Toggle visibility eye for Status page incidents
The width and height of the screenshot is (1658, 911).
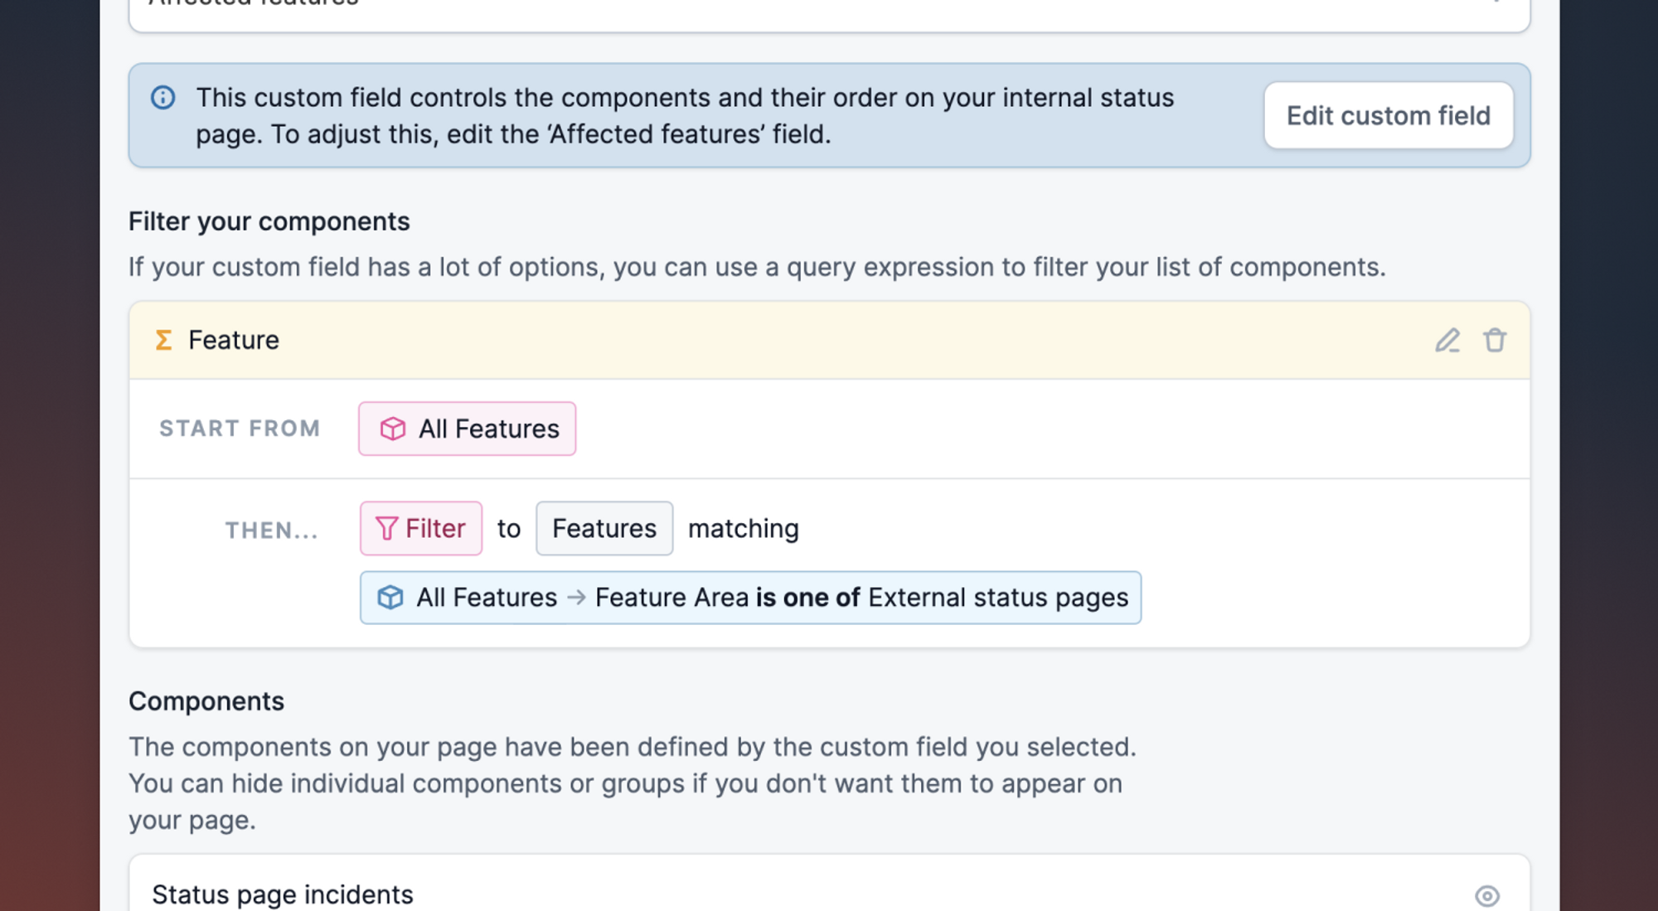pos(1487,895)
